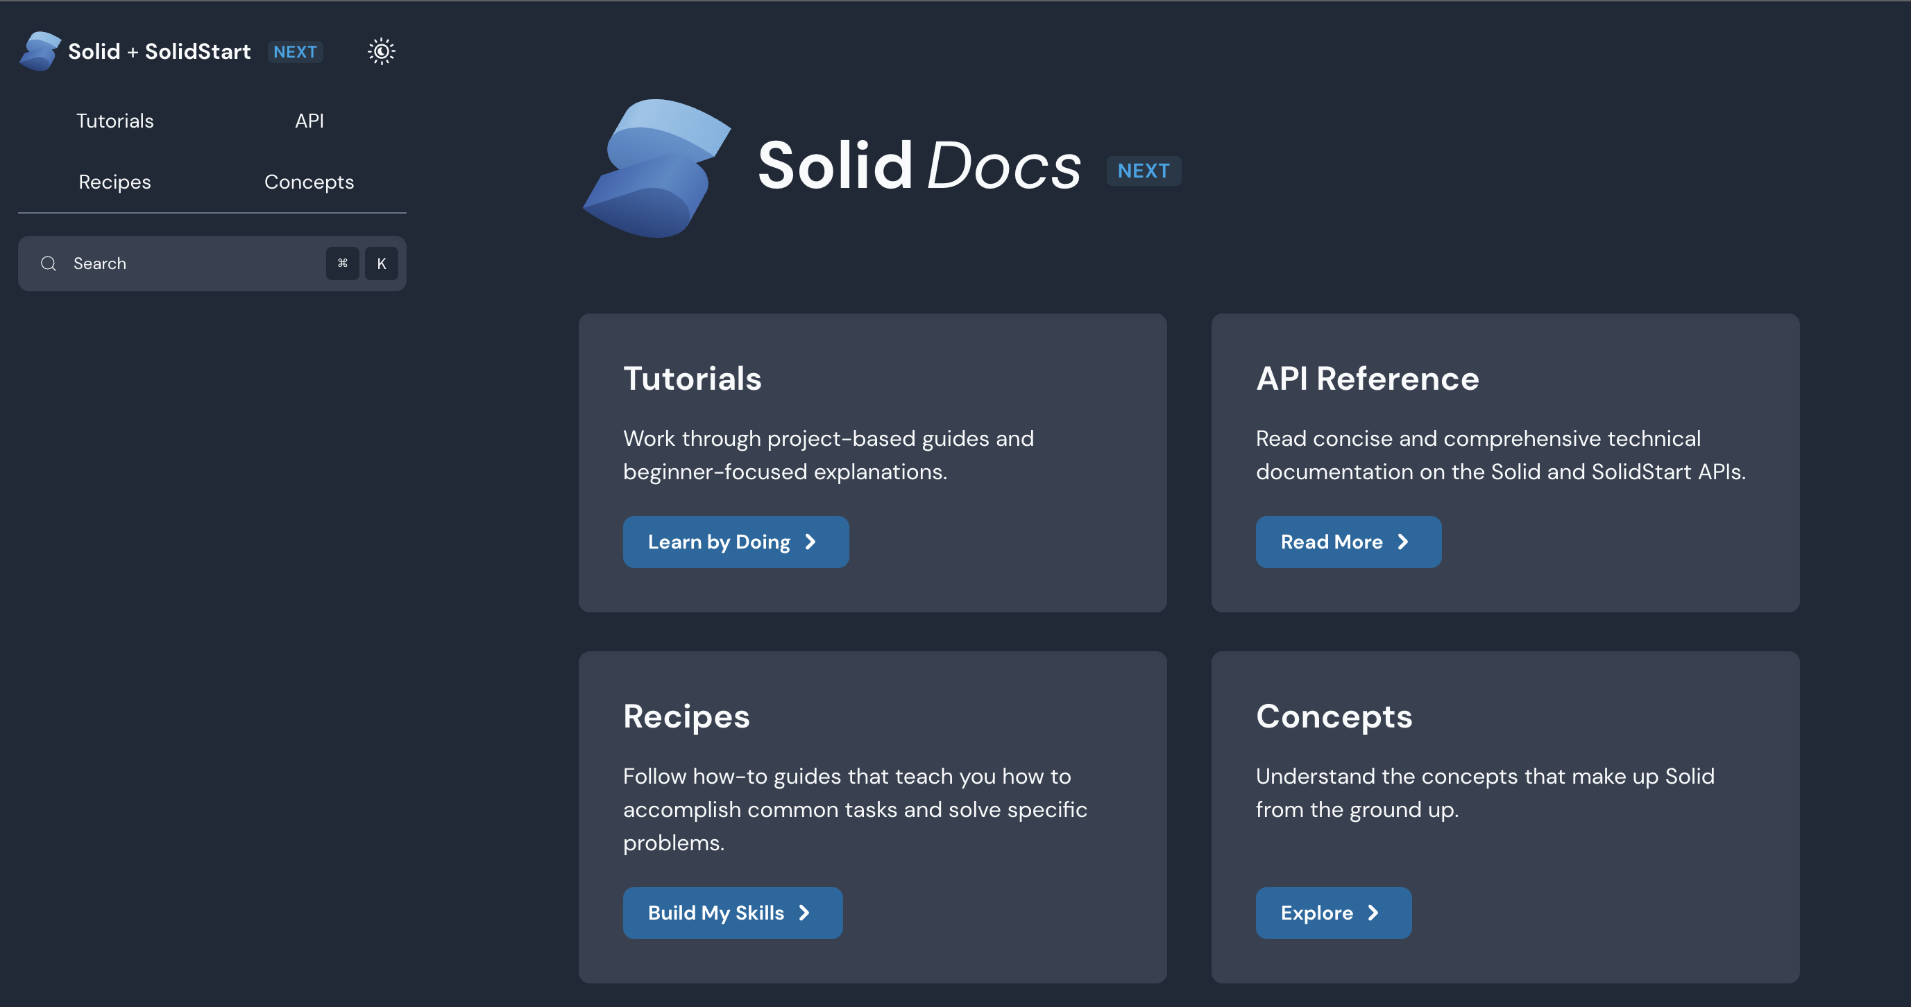Click the command key shortcut badge
Screen dimensions: 1911x1007
[342, 264]
